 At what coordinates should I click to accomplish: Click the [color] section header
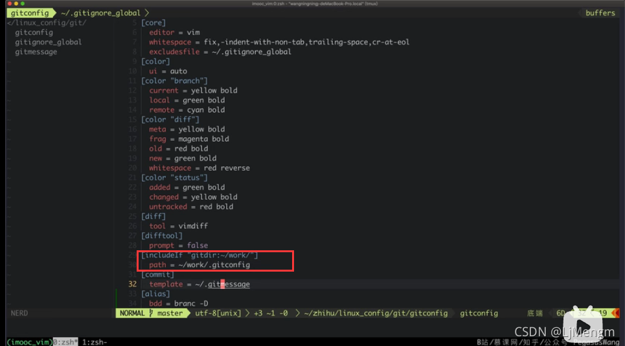[x=155, y=61]
